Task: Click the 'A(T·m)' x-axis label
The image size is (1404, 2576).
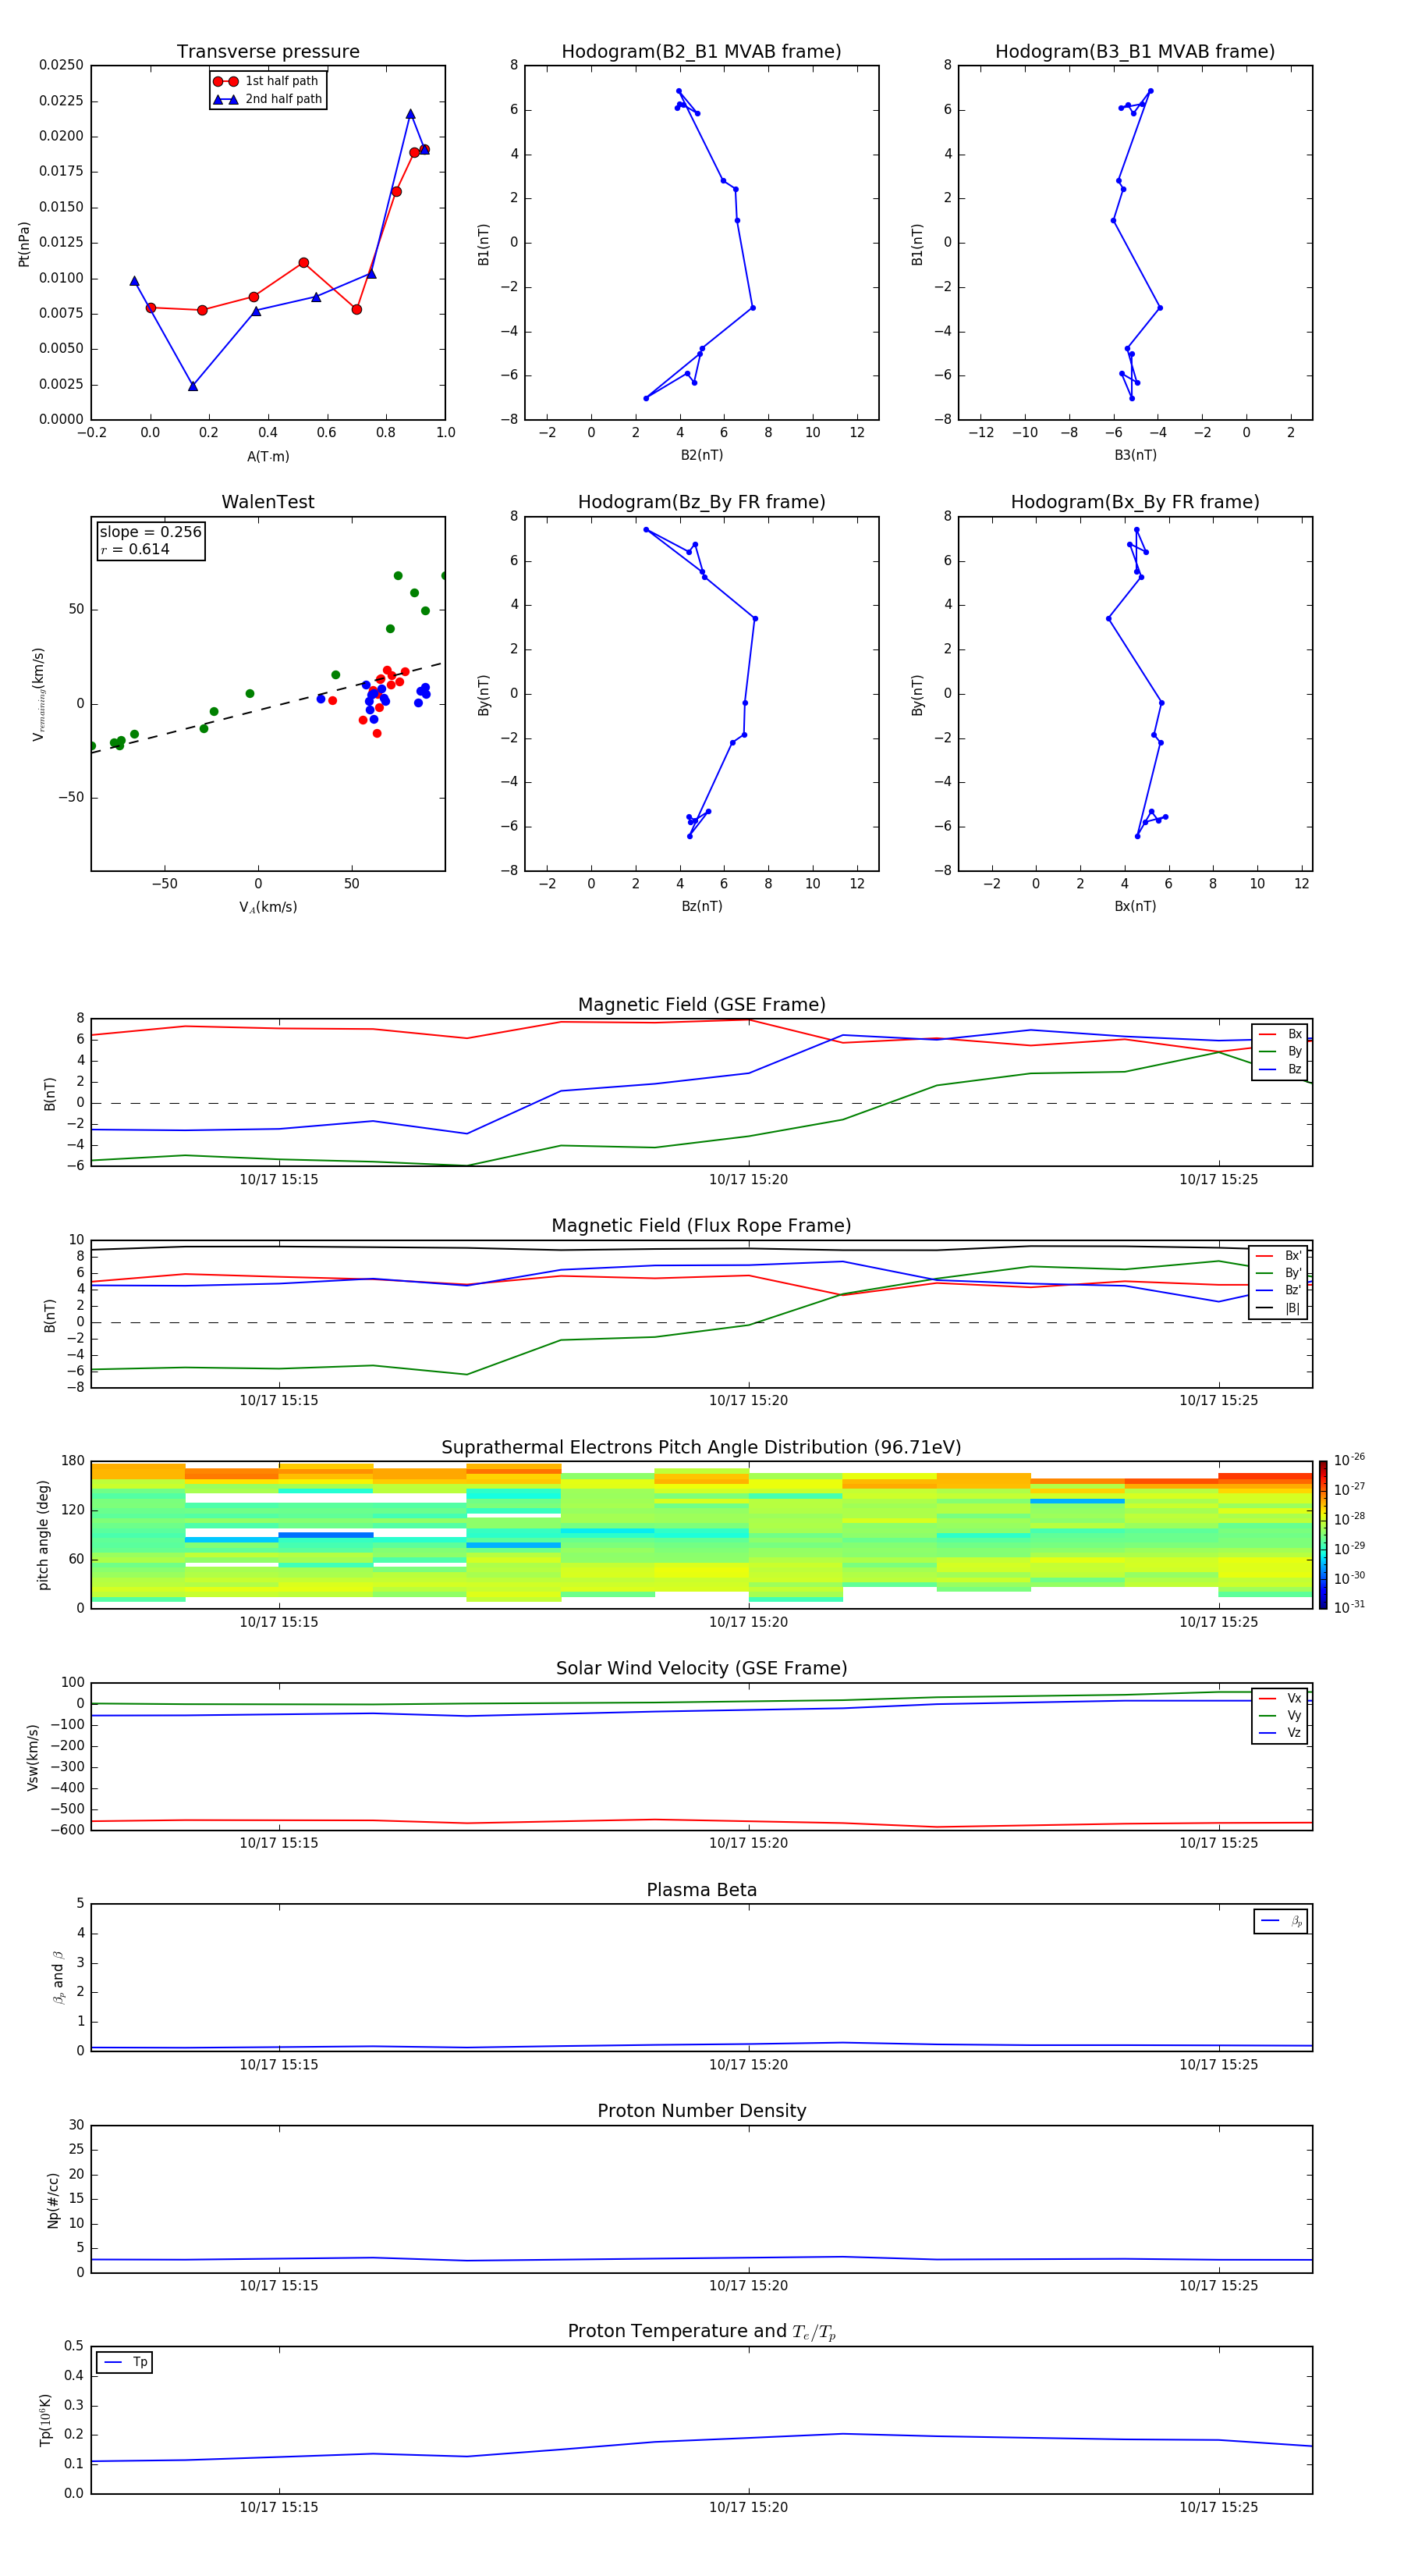Action: coord(268,456)
